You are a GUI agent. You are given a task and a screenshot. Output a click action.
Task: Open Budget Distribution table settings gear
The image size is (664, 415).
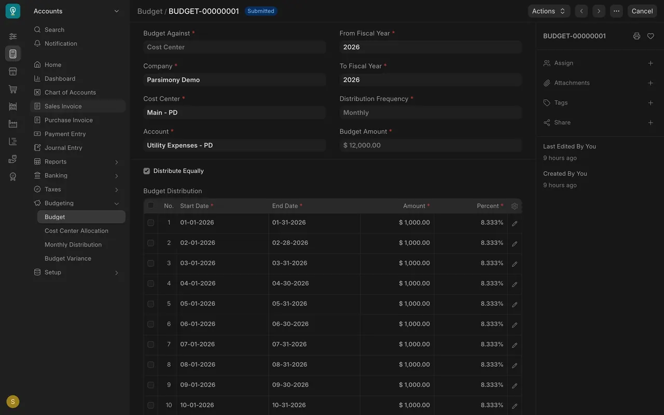[x=515, y=206]
